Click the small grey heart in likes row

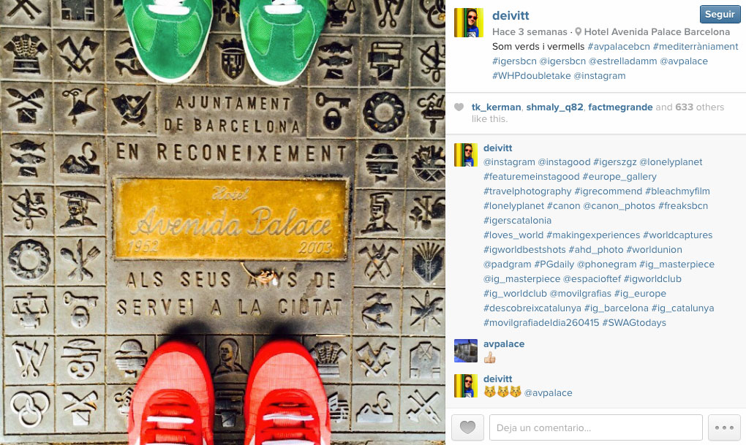(x=459, y=107)
